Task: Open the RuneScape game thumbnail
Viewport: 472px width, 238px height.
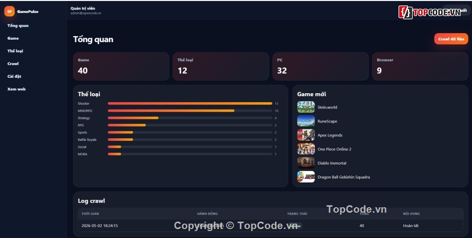Action: click(x=306, y=121)
